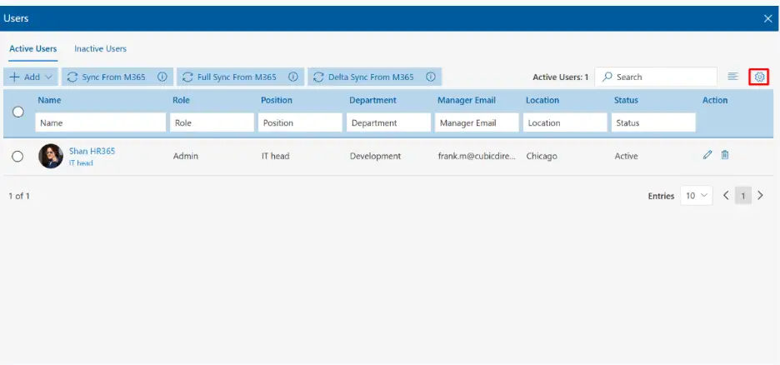Screen dimensions: 780x365
Task: Sort by the Role column header
Action: pos(181,100)
